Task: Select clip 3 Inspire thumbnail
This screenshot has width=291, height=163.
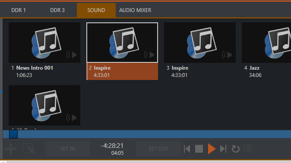Action: point(200,43)
